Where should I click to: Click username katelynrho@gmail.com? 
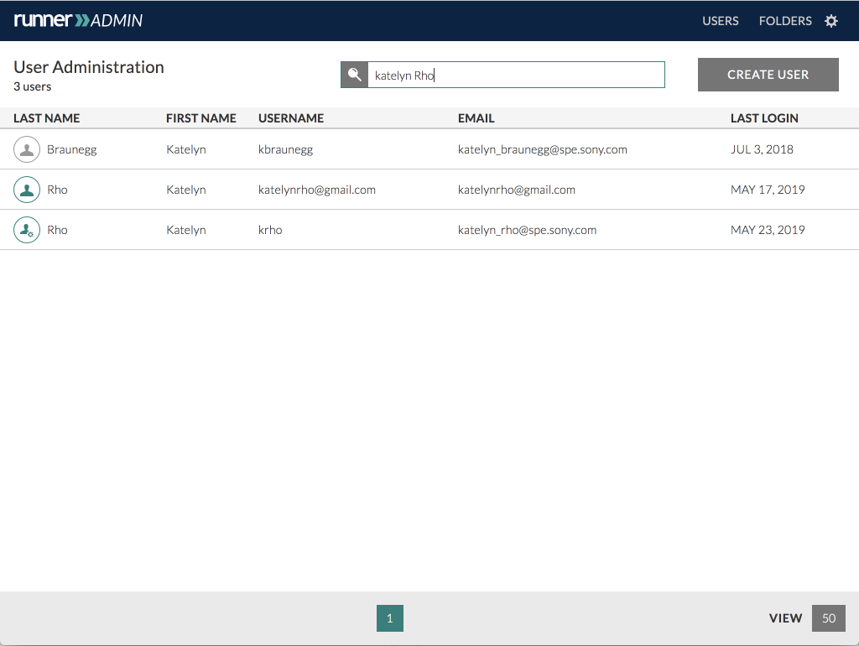316,190
